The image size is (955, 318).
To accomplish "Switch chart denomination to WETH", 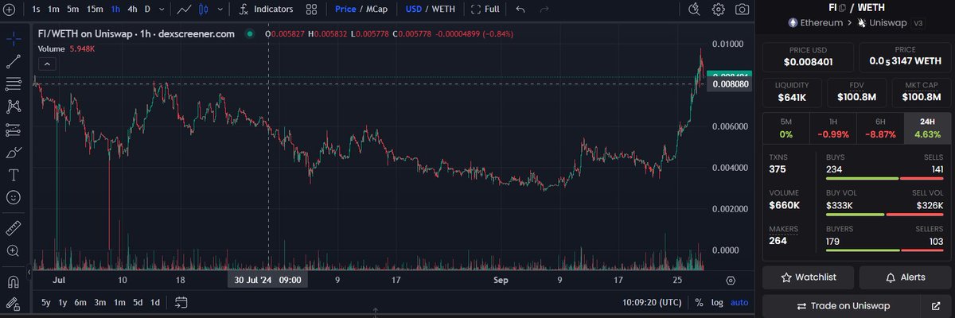I will pos(445,10).
